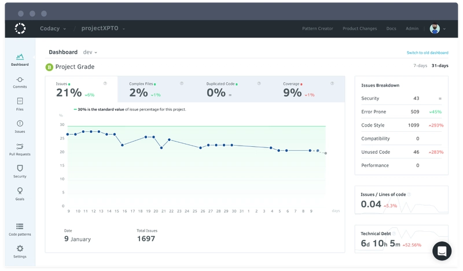463x271 pixels.
Task: Click the Error Prone breakdown row
Action: click(401, 112)
